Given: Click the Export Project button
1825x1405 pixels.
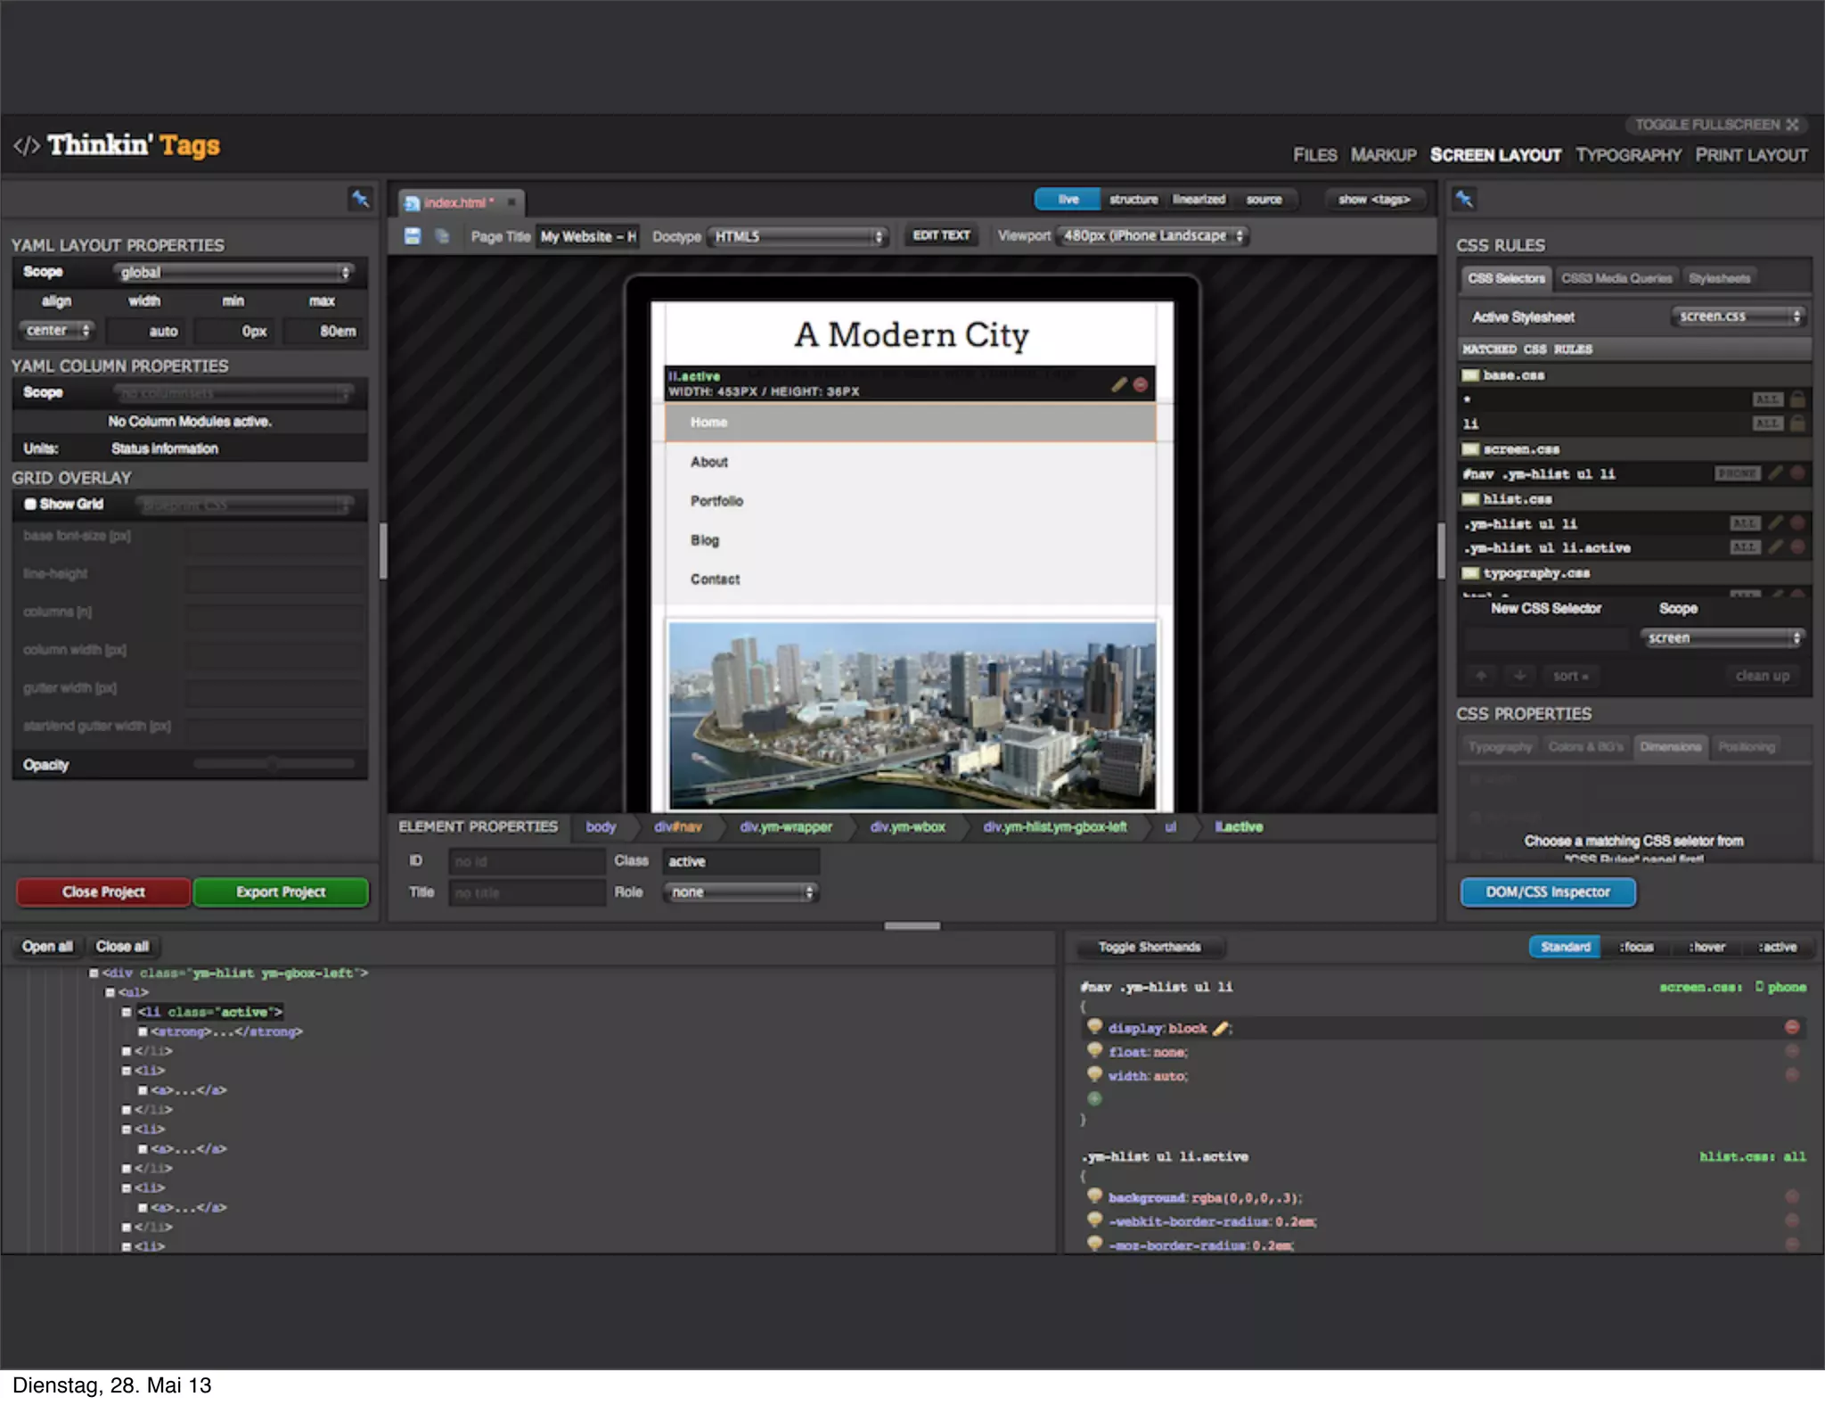Looking at the screenshot, I should (281, 891).
